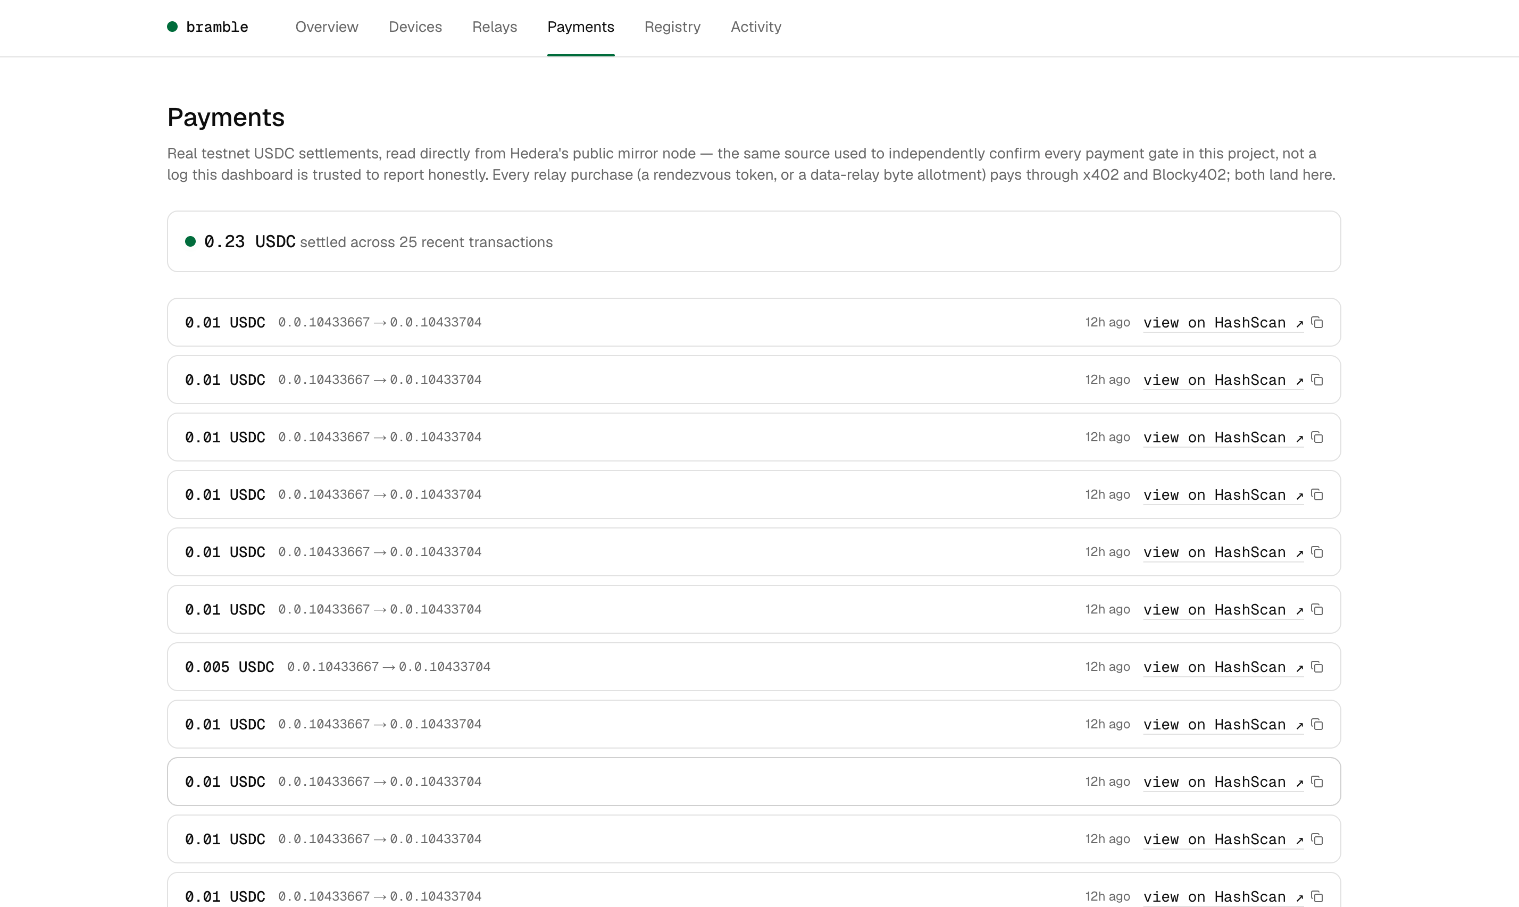The height and width of the screenshot is (907, 1519).
Task: Click account route in the 0.005 USDC row
Action: point(389,667)
